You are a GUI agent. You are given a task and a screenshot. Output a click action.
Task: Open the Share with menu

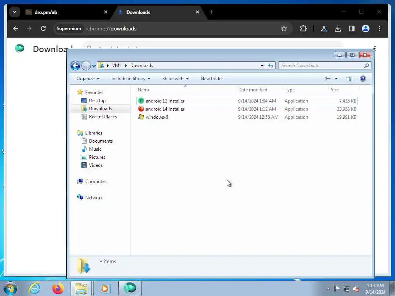[176, 79]
